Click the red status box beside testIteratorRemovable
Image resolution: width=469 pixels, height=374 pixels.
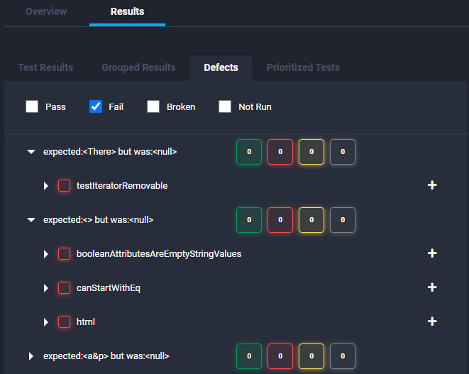coord(65,185)
